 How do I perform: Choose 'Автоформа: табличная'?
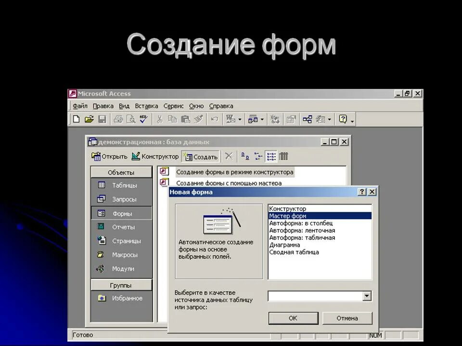point(320,237)
